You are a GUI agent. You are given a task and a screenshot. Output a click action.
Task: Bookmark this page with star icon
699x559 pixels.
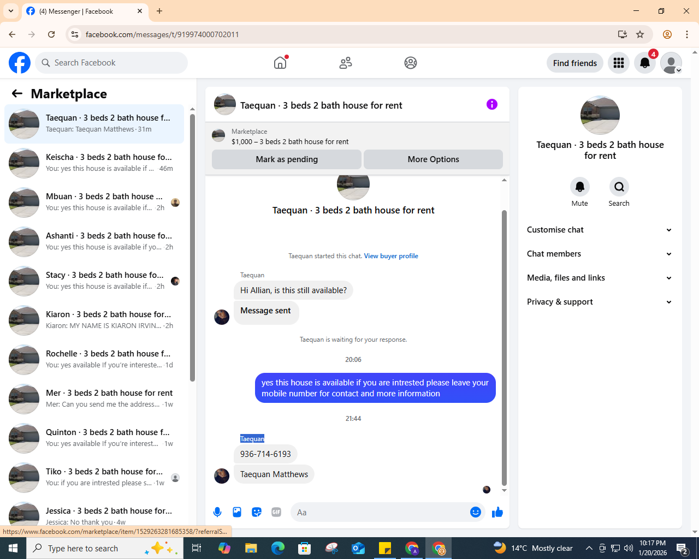tap(640, 34)
